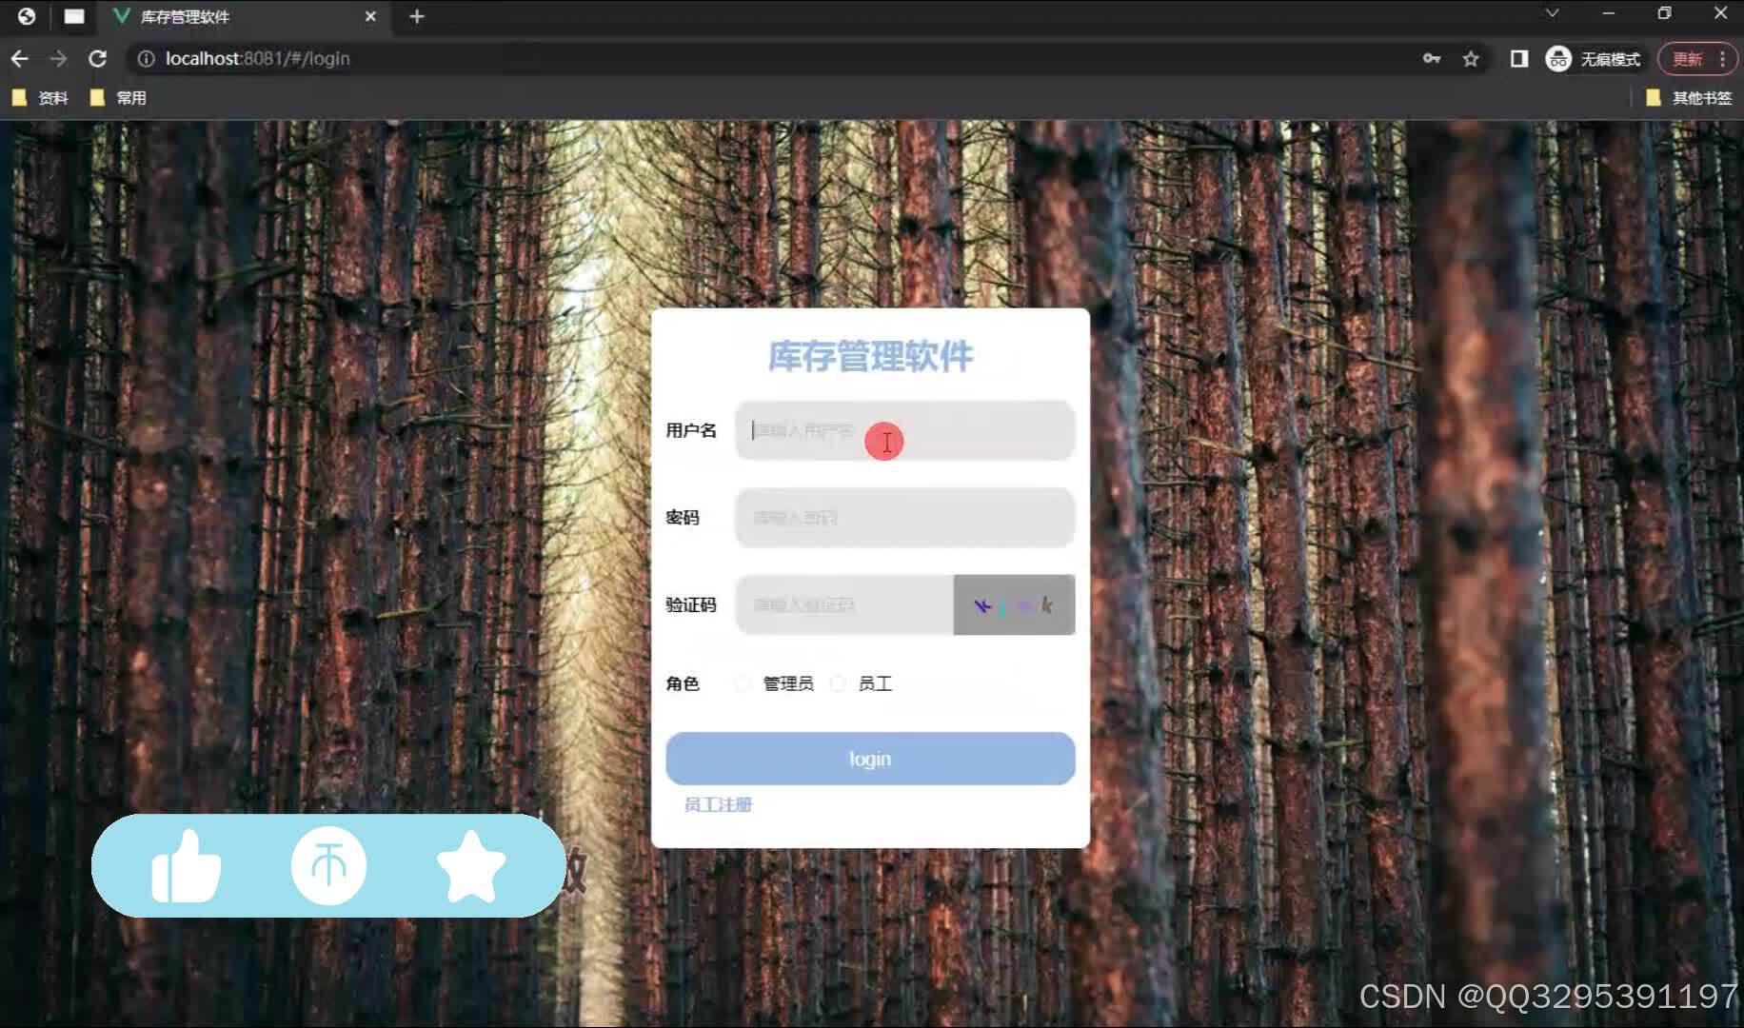The height and width of the screenshot is (1028, 1744).
Task: Focus the 密码 input field
Action: (x=905, y=518)
